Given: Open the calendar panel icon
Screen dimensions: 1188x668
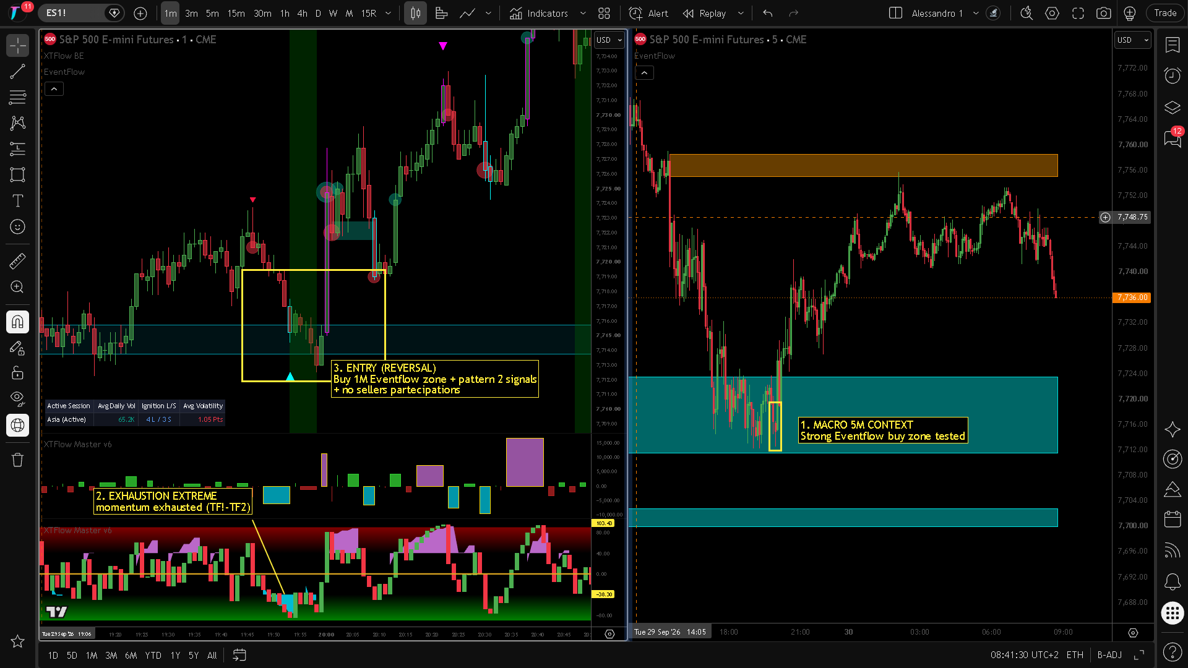Looking at the screenshot, I should tap(1173, 519).
